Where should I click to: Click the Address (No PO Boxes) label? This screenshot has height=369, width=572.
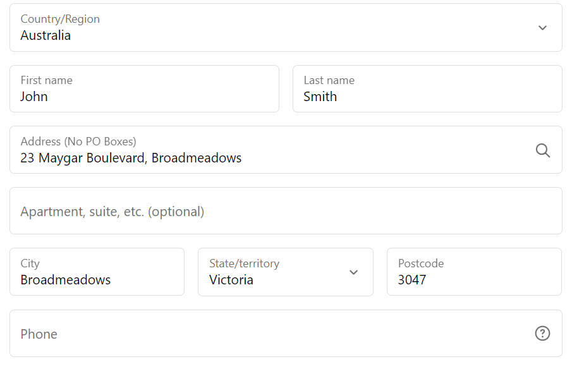click(x=78, y=142)
